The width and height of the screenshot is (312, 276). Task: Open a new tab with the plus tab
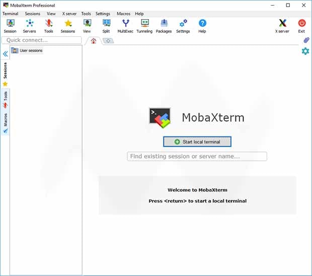pos(108,41)
